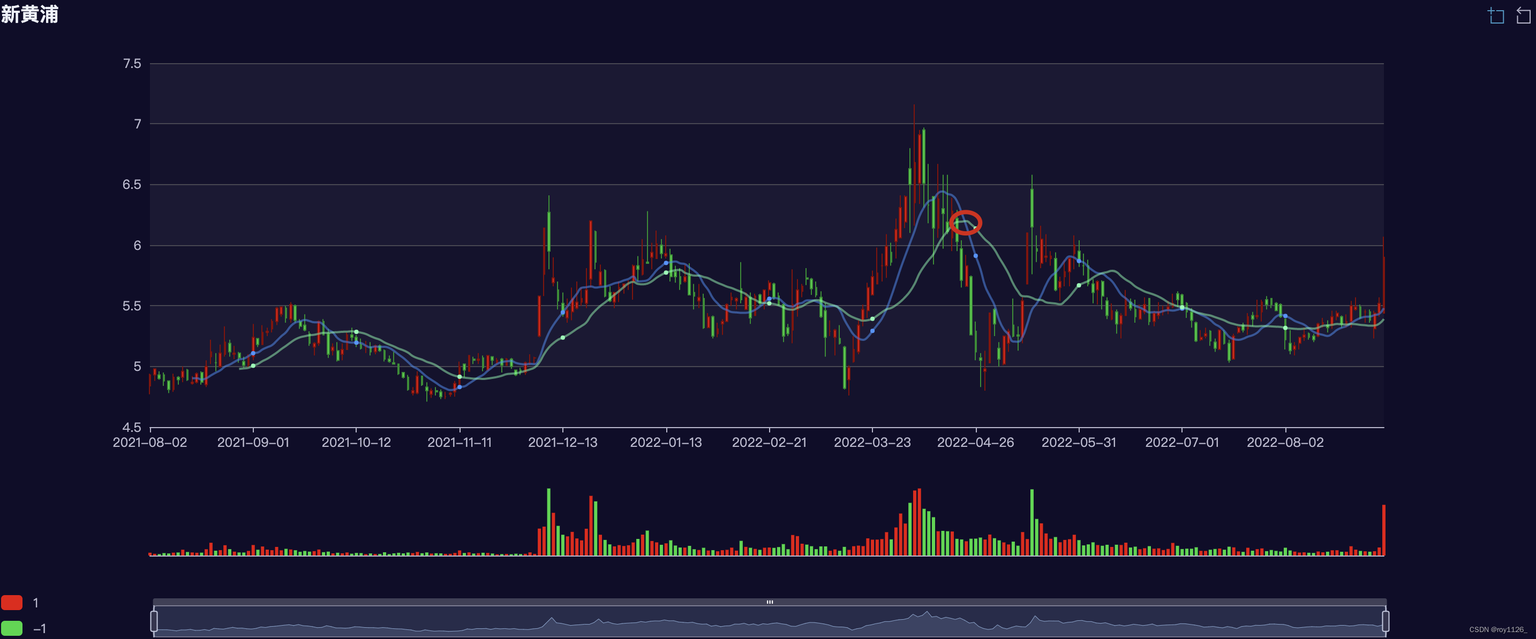
Task: Click the legend label '-1'
Action: 39,628
